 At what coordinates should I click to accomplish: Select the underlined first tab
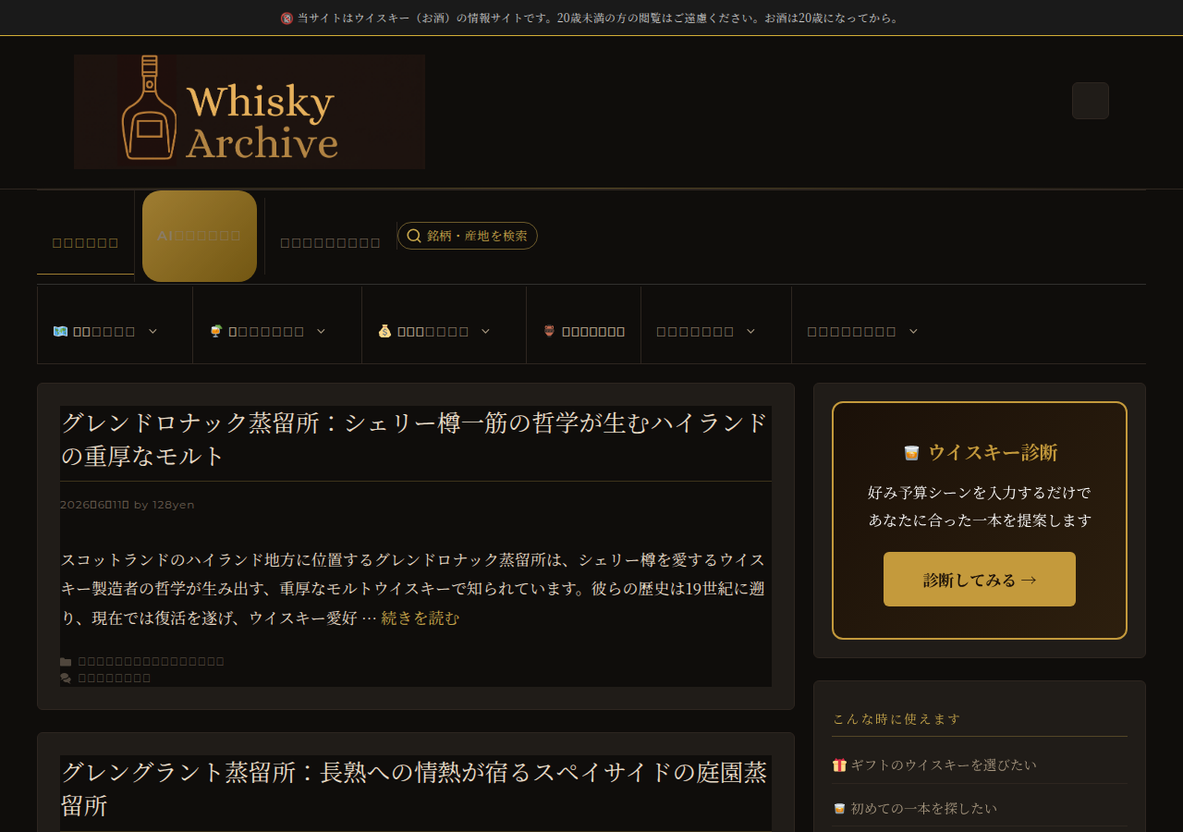point(85,243)
